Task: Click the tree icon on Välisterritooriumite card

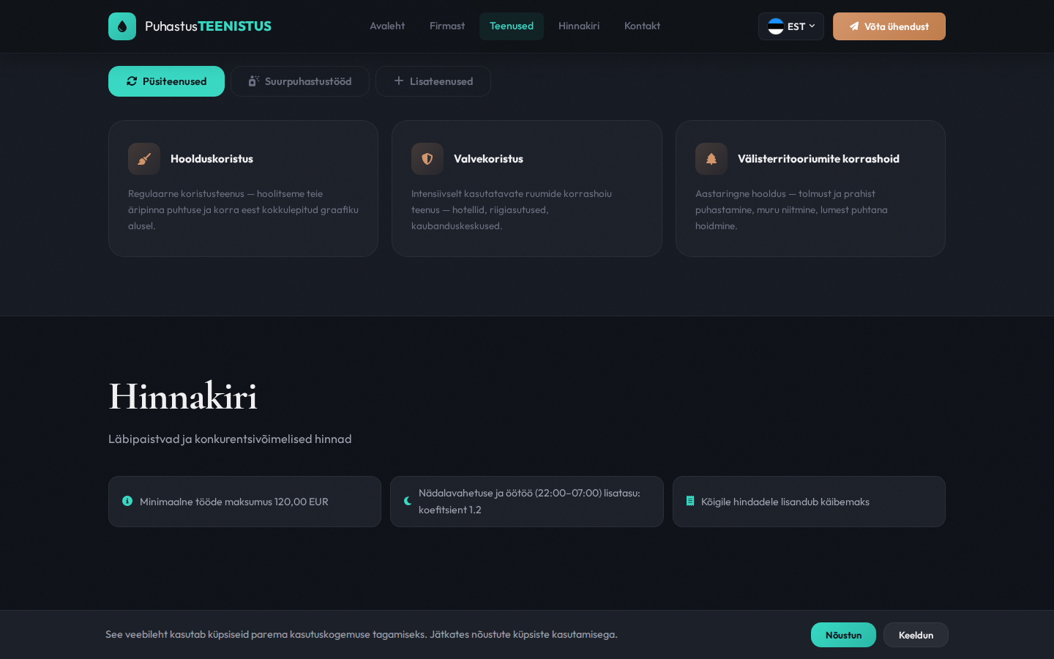Action: pos(711,159)
